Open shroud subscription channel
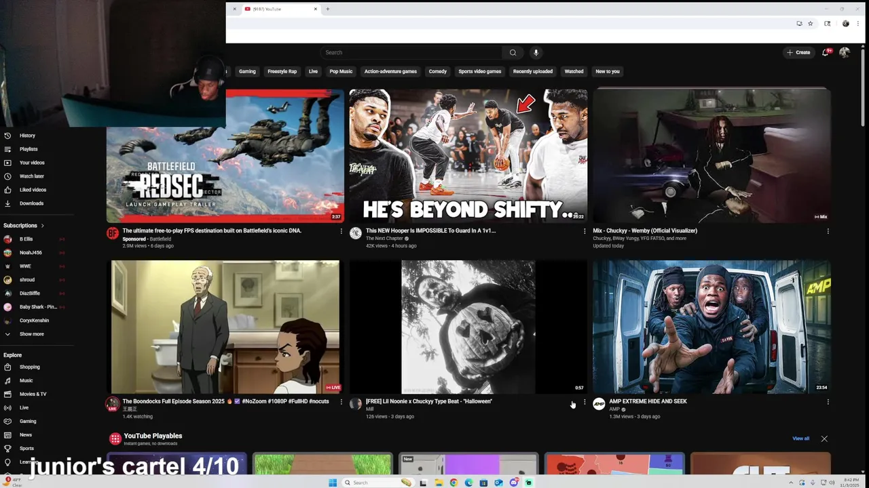869x488 pixels. click(27, 280)
